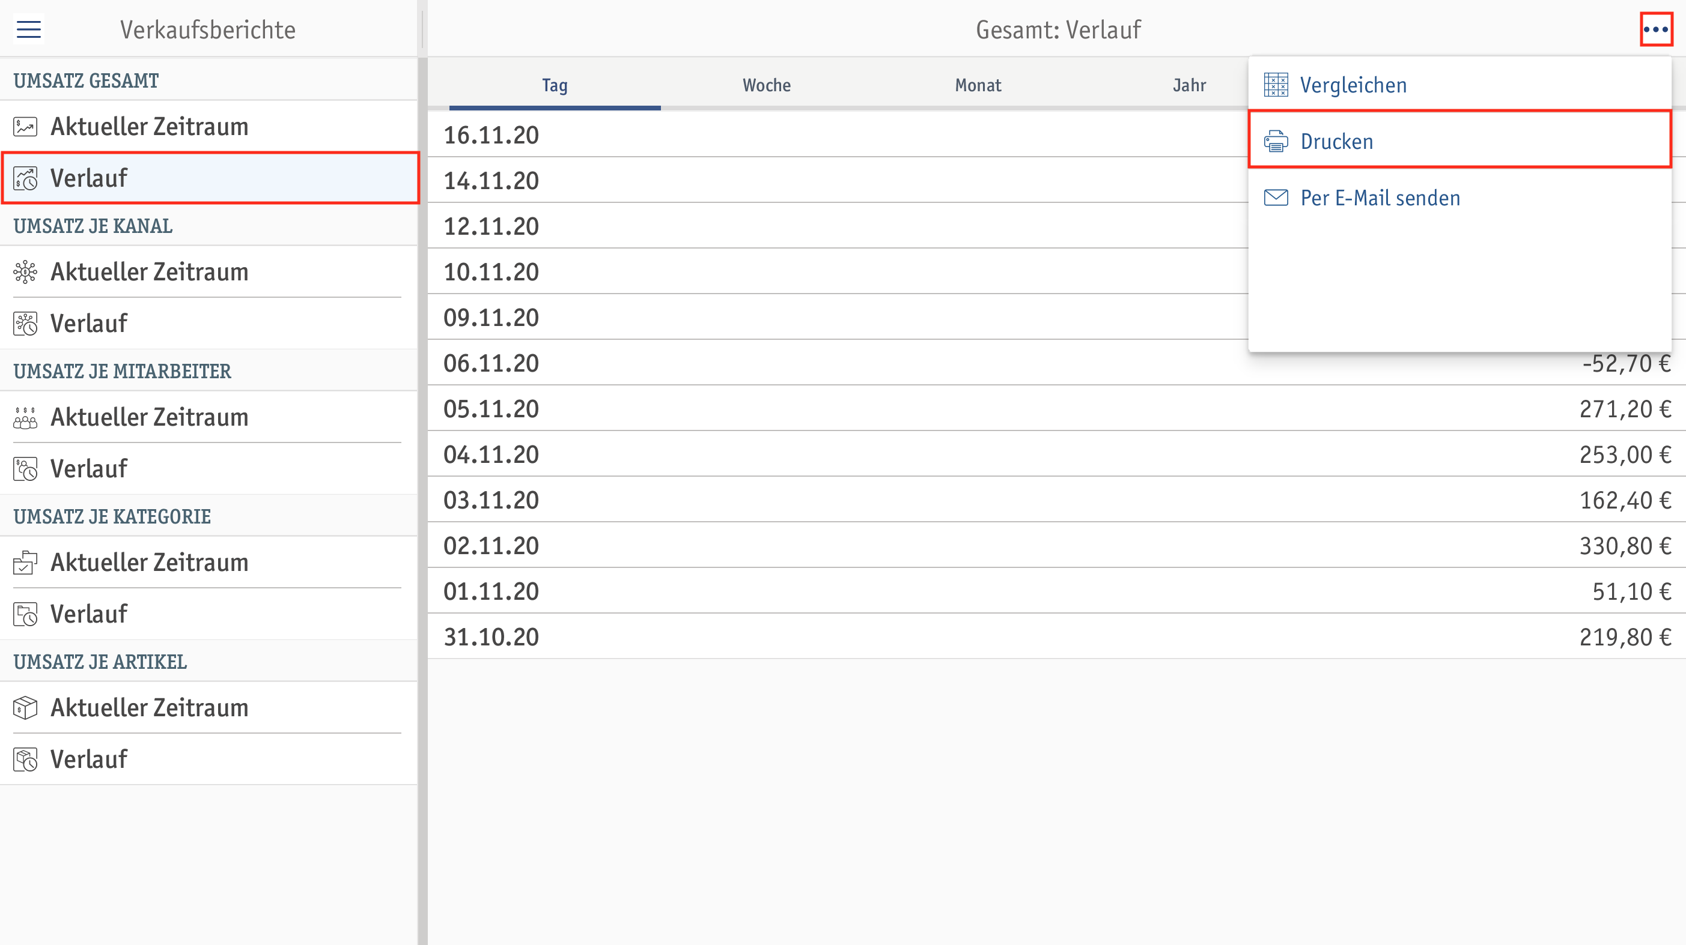
Task: Click icon of Umsatz je Artikel Aktueller Zeitraum
Action: (25, 708)
